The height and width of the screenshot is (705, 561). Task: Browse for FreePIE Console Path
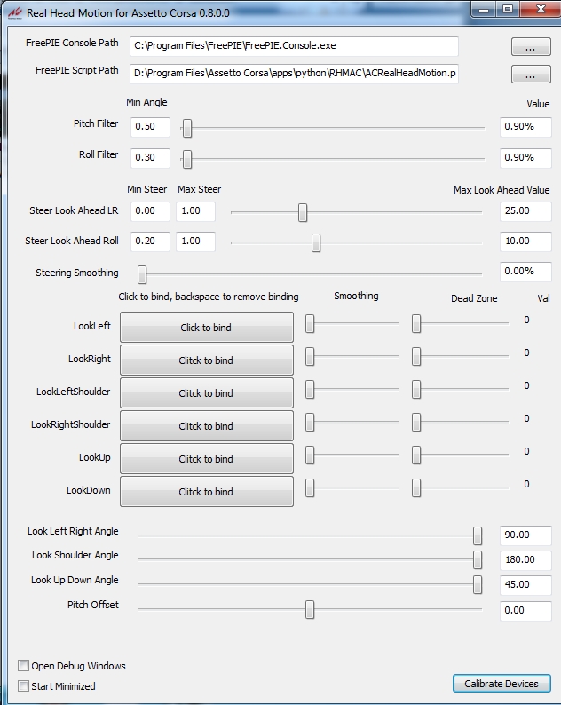point(531,46)
